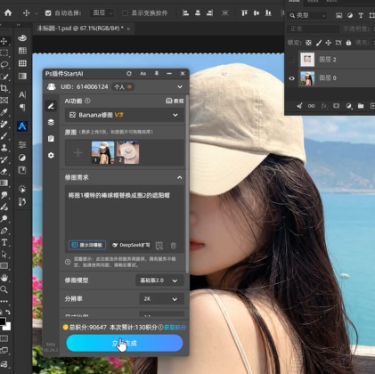Click the lock all layer icon
This screenshot has width=375, height=374.
pyautogui.click(x=348, y=43)
